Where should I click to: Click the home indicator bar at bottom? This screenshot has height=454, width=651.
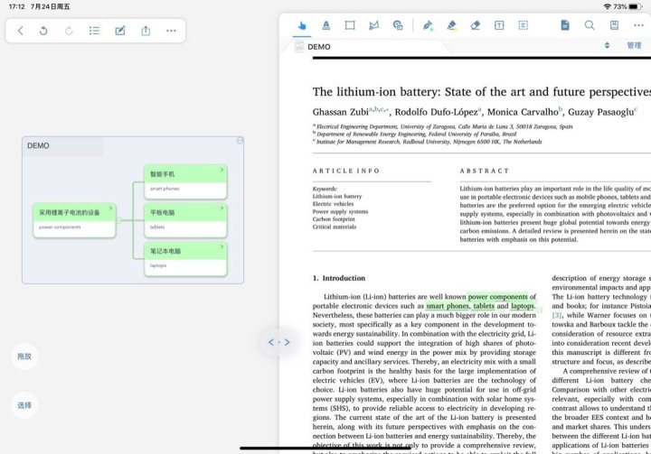point(325,448)
